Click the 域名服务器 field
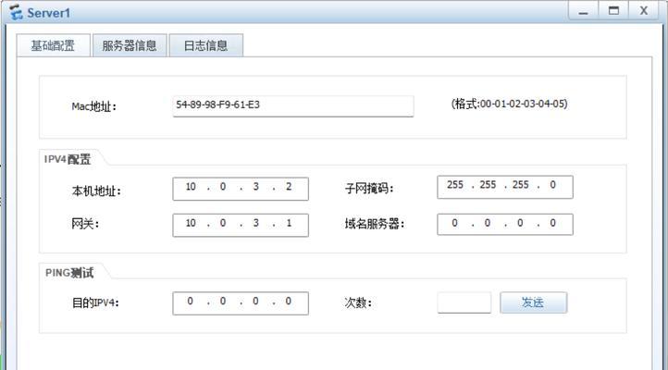The height and width of the screenshot is (370, 668). (x=505, y=225)
